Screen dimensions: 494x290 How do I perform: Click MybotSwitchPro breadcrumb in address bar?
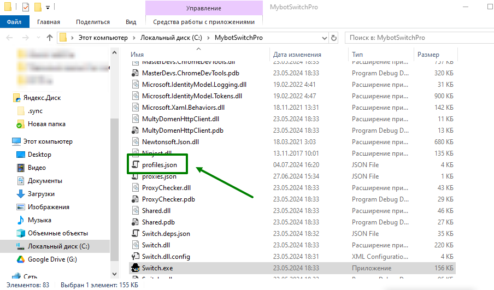click(238, 38)
